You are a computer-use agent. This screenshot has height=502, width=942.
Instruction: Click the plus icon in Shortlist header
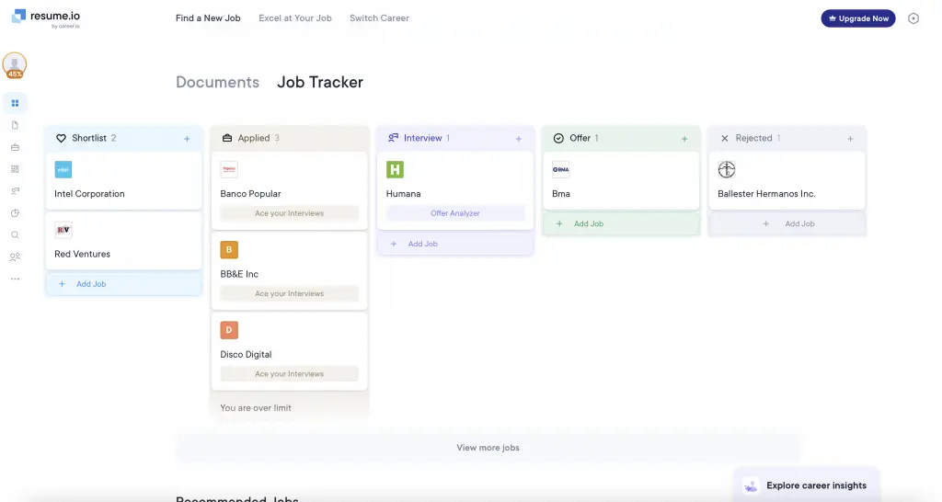coord(187,139)
